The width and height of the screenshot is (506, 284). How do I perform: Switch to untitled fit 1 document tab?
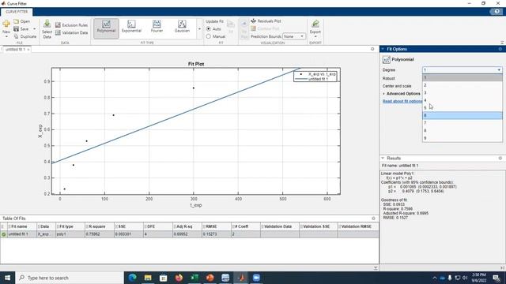coord(15,49)
